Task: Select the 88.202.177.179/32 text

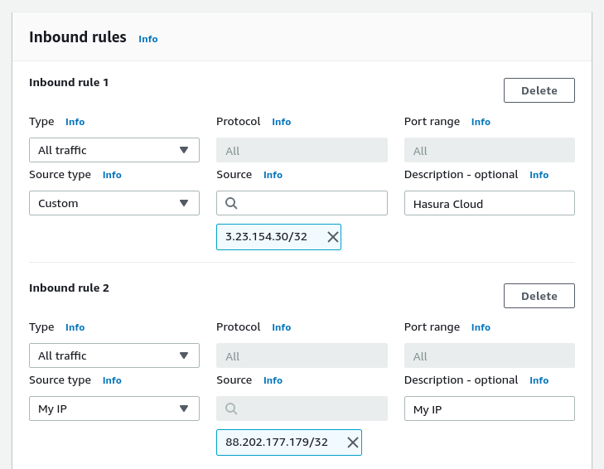Action: (x=277, y=442)
